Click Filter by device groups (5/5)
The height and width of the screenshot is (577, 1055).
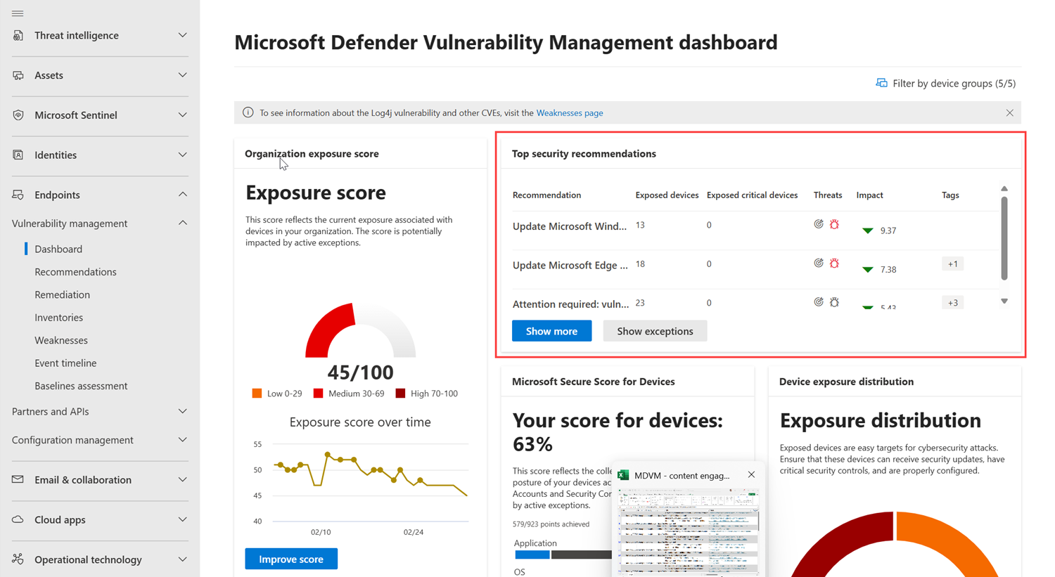tap(945, 83)
